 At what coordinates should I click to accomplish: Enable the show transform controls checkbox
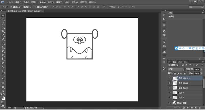[35, 7]
